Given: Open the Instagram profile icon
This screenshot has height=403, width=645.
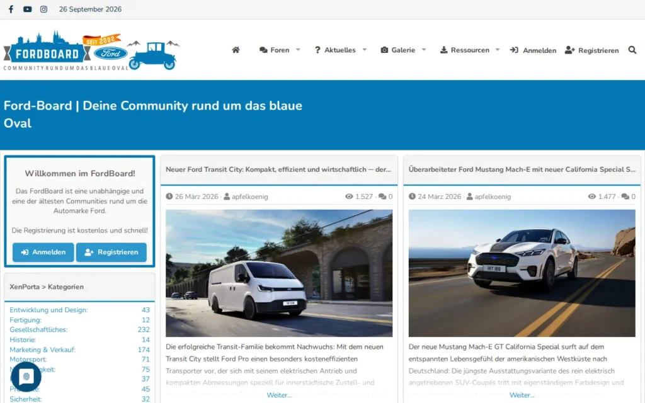Looking at the screenshot, I should pos(43,9).
